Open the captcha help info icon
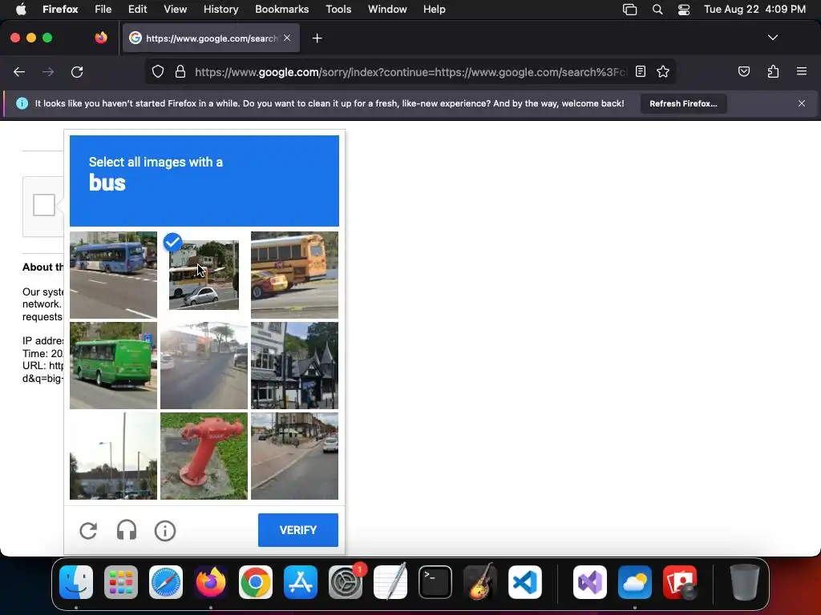The width and height of the screenshot is (821, 615). (165, 531)
